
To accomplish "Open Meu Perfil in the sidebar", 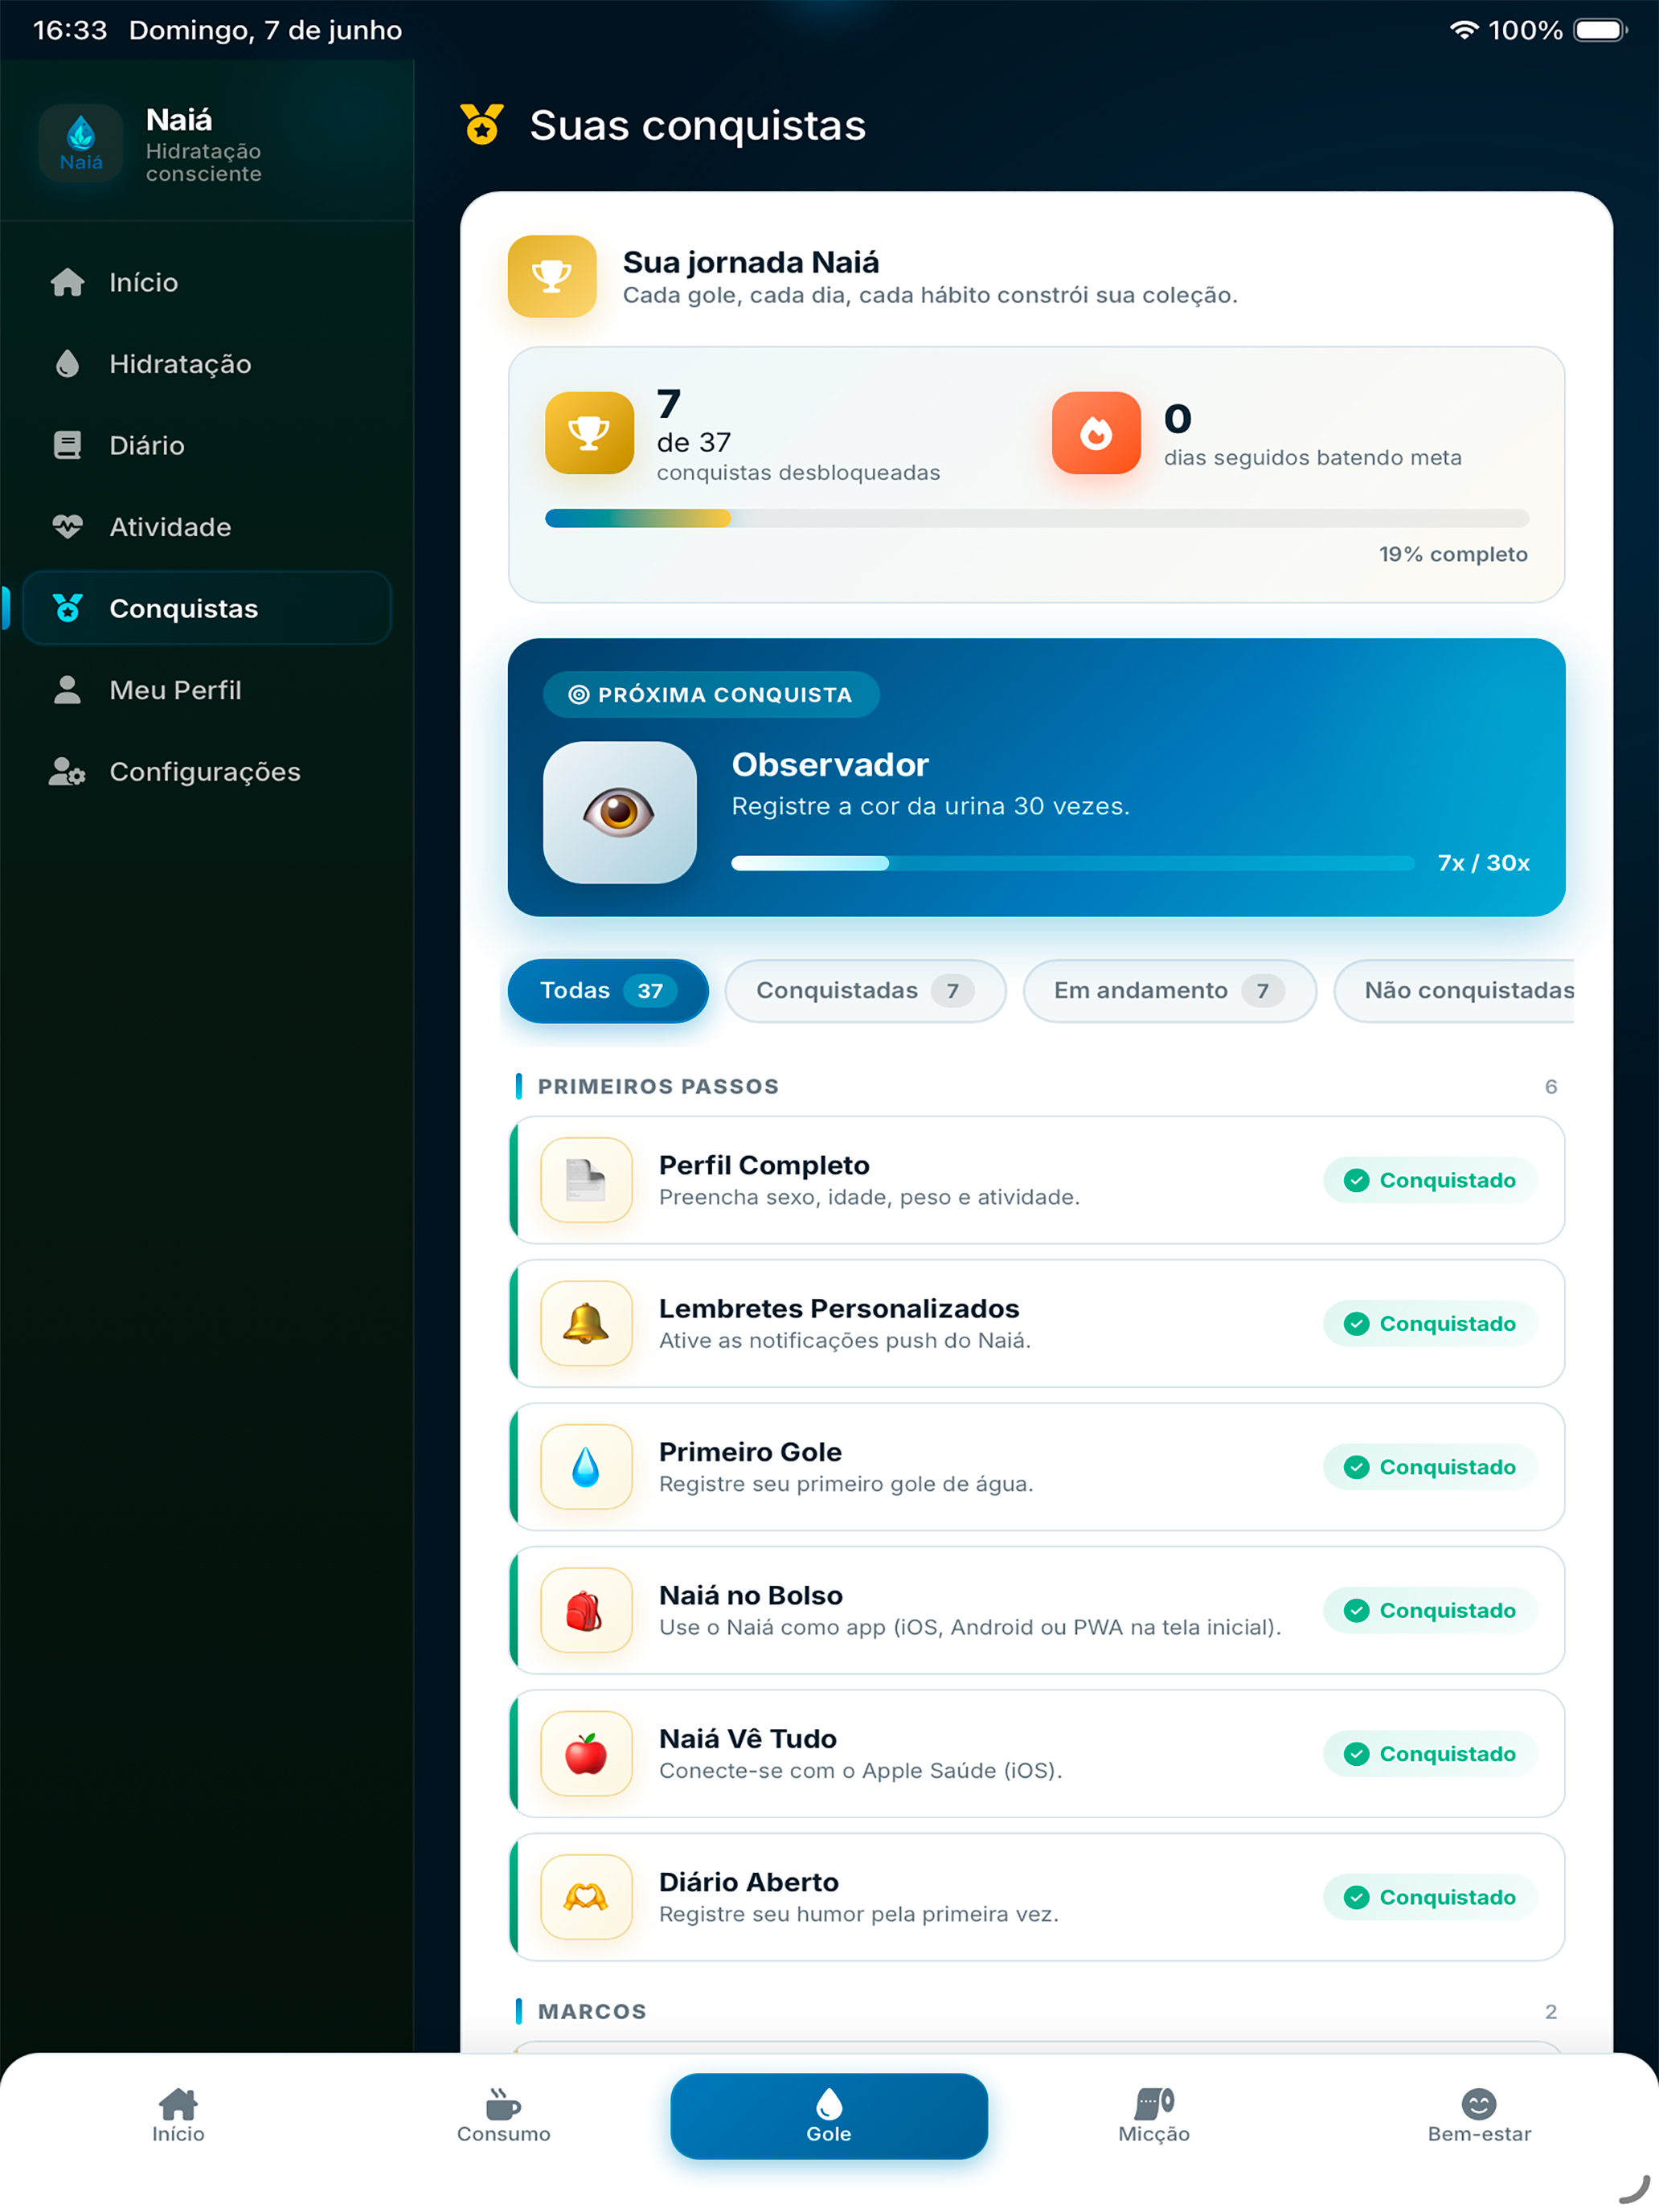I will [x=207, y=690].
